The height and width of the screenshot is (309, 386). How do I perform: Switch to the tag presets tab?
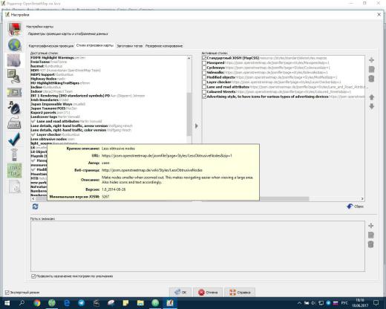click(129, 46)
